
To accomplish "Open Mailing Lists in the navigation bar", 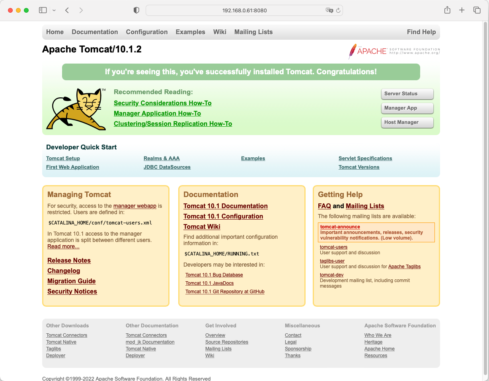I will (253, 32).
